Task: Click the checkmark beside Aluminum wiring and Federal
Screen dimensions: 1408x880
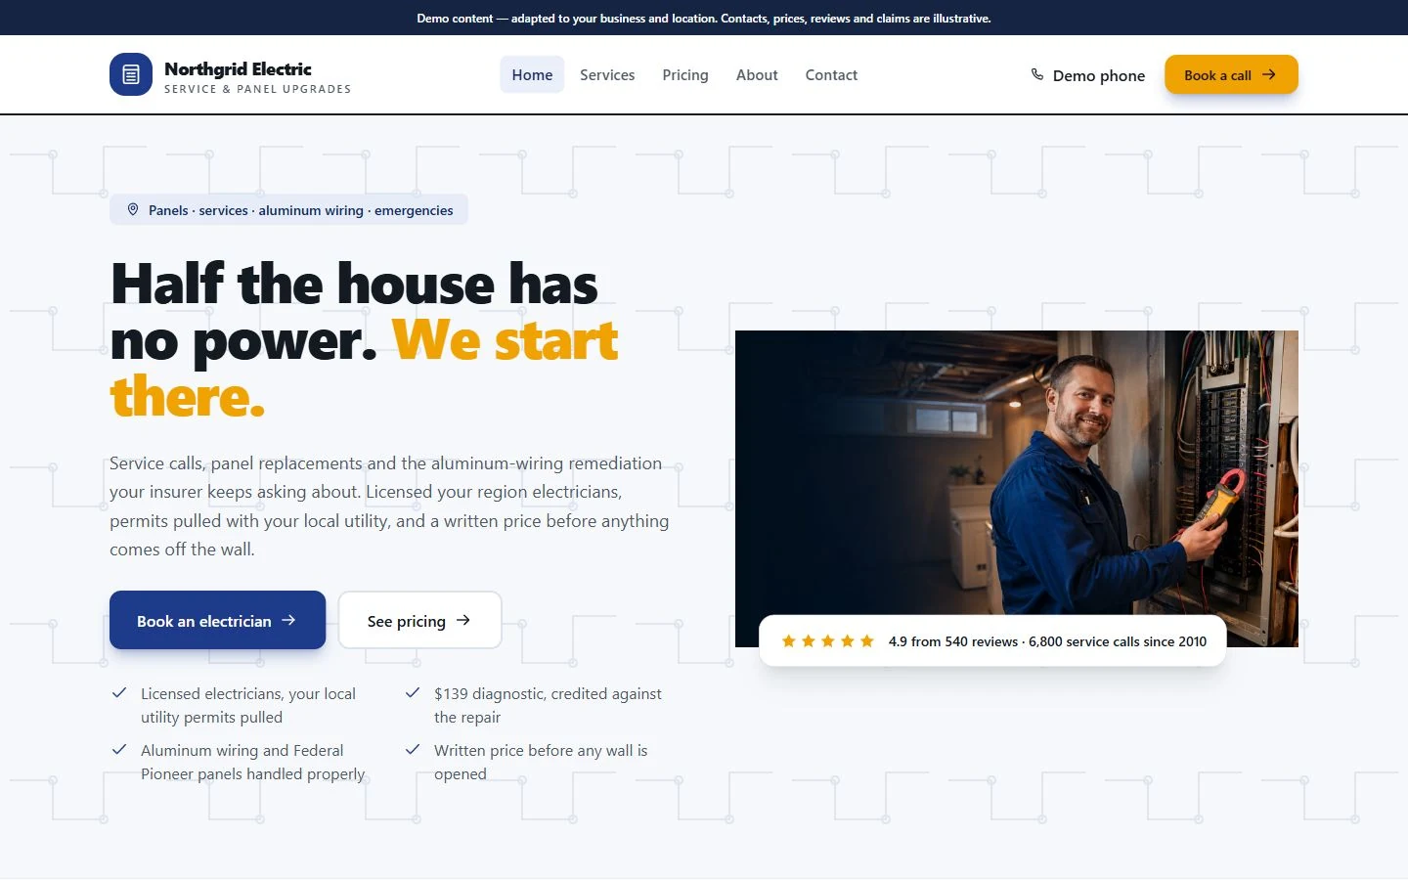Action: tap(119, 749)
